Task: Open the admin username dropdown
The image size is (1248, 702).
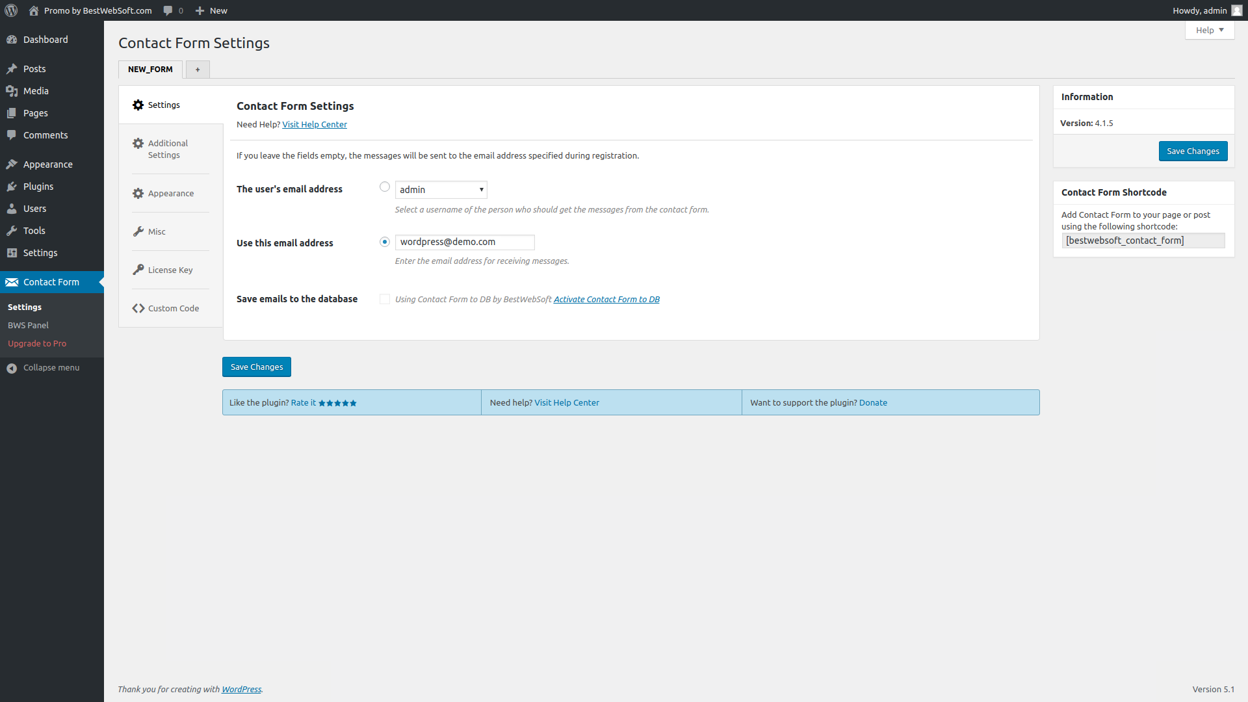Action: pyautogui.click(x=441, y=190)
